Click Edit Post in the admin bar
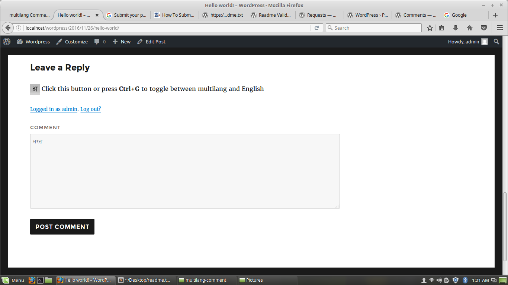 [x=151, y=42]
